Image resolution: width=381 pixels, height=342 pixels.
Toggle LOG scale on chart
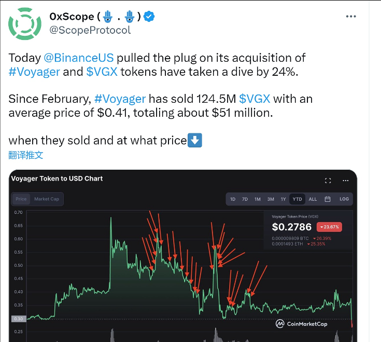(344, 199)
